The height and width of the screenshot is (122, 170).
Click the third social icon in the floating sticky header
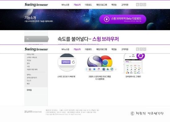145,49
